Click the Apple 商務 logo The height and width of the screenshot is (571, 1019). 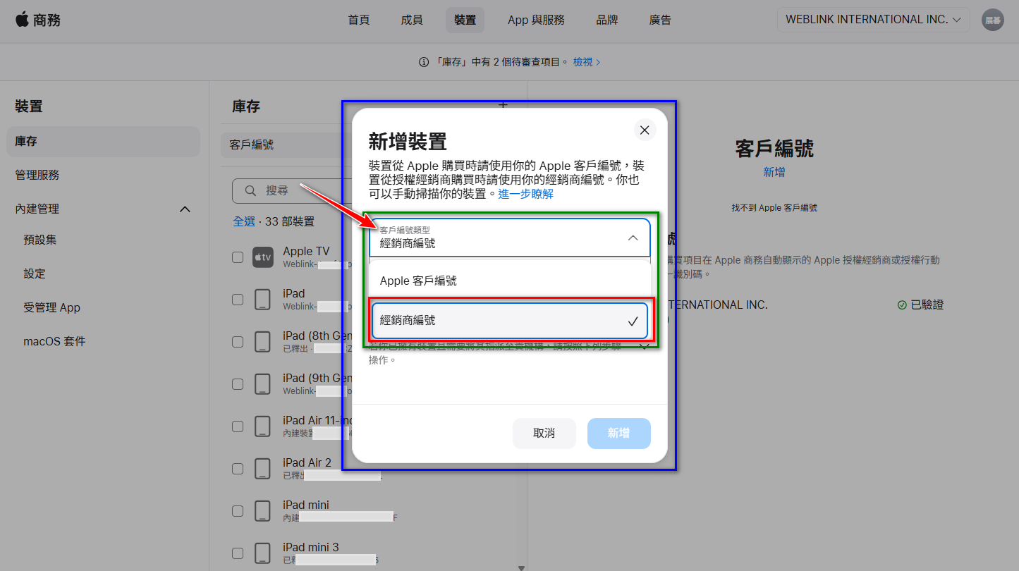click(x=38, y=20)
